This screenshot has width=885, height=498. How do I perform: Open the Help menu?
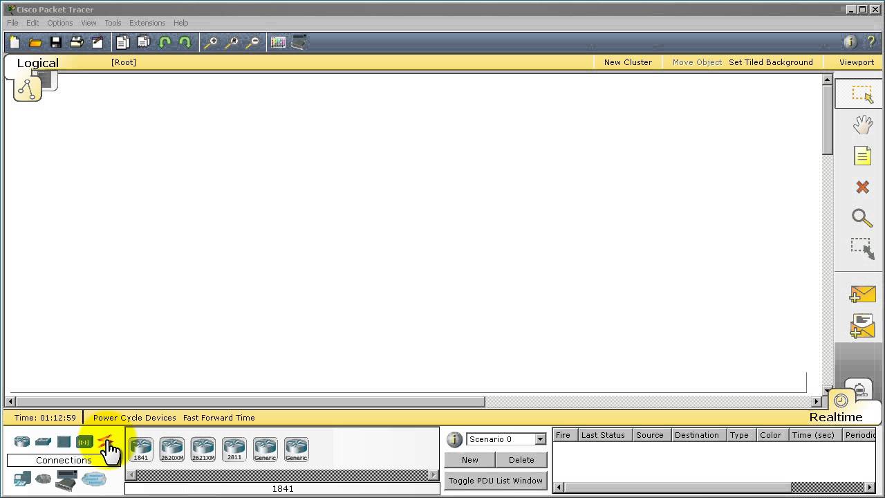[x=181, y=23]
